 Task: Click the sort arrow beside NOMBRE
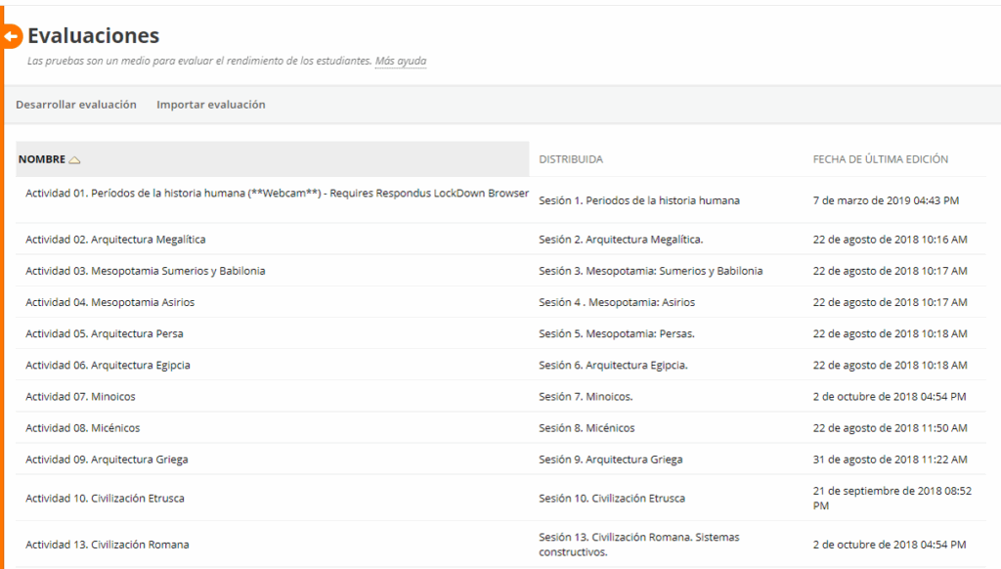coord(75,159)
